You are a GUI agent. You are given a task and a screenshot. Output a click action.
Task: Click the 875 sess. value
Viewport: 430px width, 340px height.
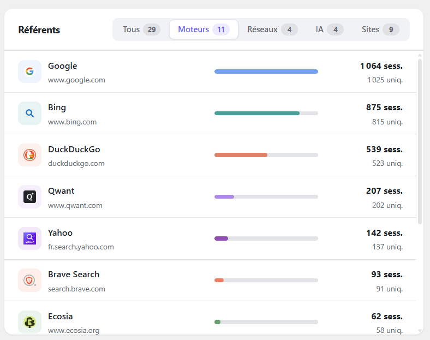pyautogui.click(x=384, y=108)
